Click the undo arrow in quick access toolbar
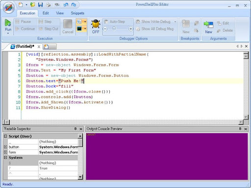This screenshot has width=251, height=188. [x=66, y=5]
